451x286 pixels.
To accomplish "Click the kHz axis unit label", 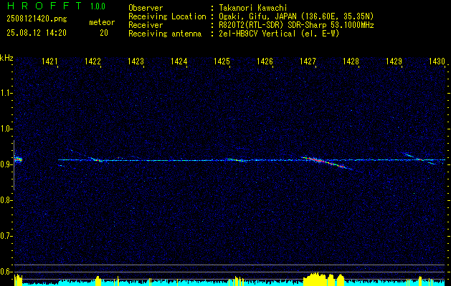I will point(6,58).
